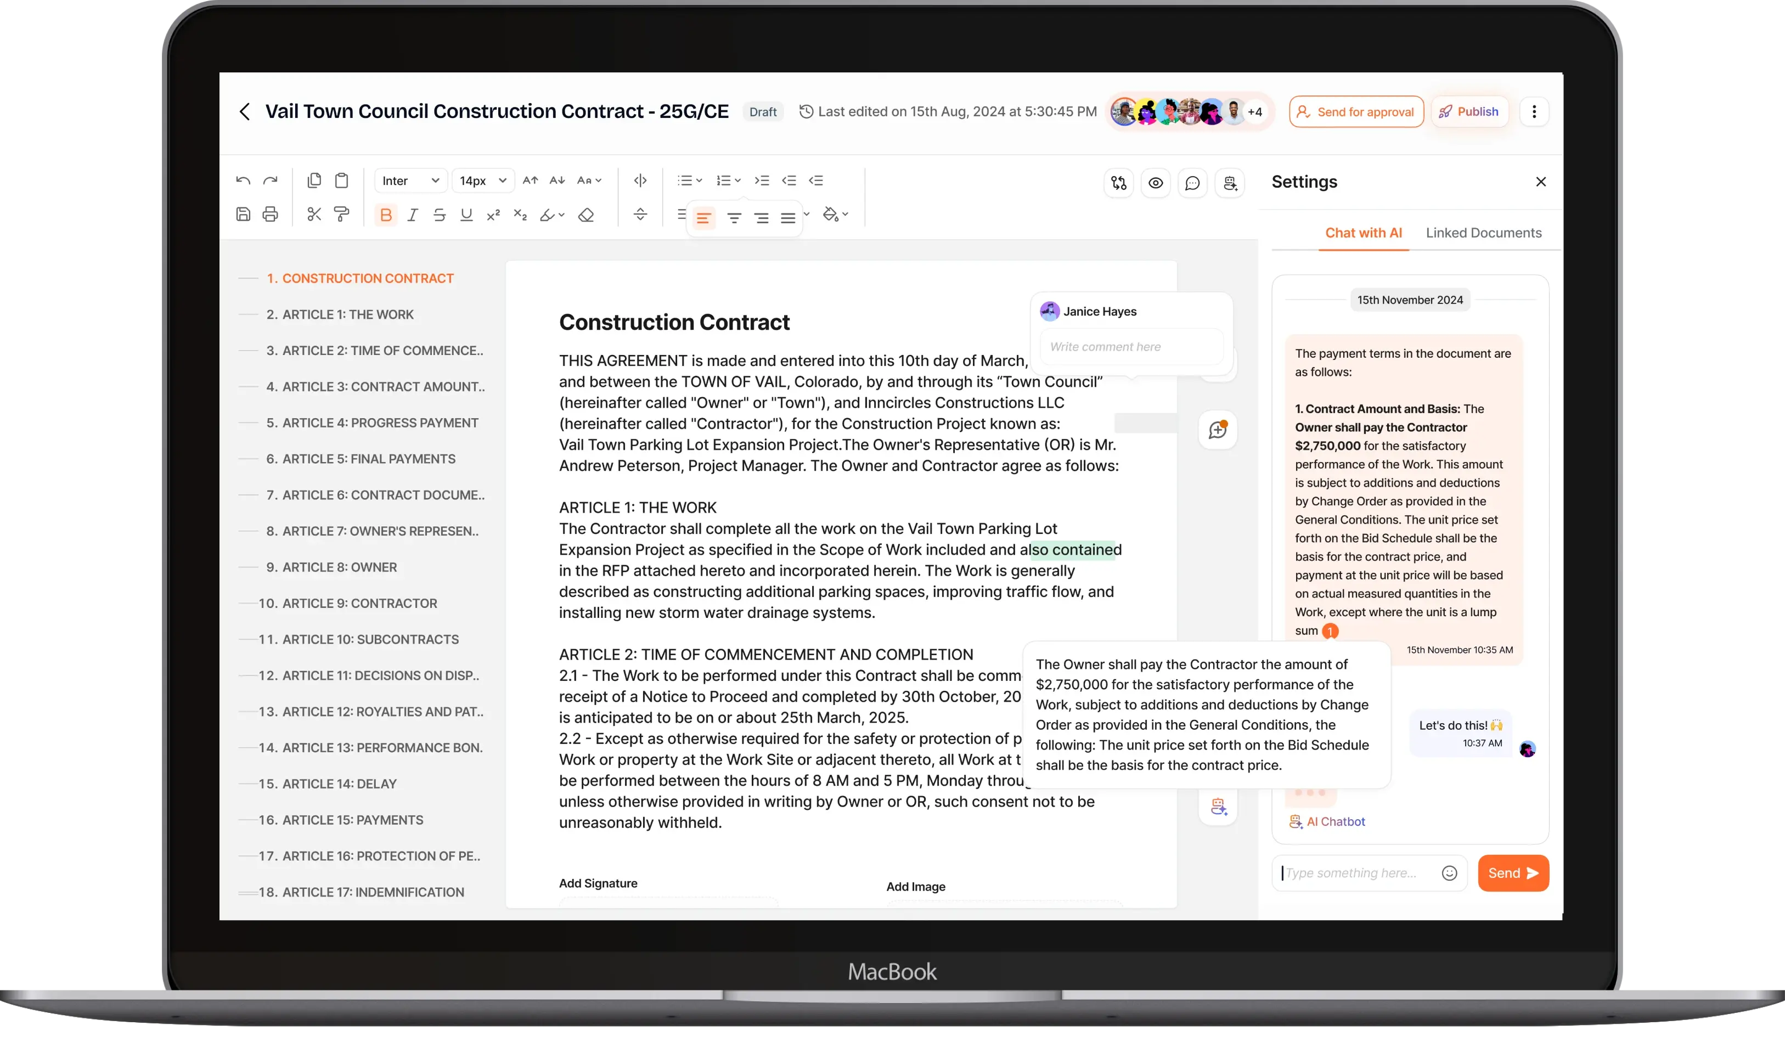Viewport: 1785px width, 1048px height.
Task: Apply superscript formatting
Action: [x=493, y=215]
